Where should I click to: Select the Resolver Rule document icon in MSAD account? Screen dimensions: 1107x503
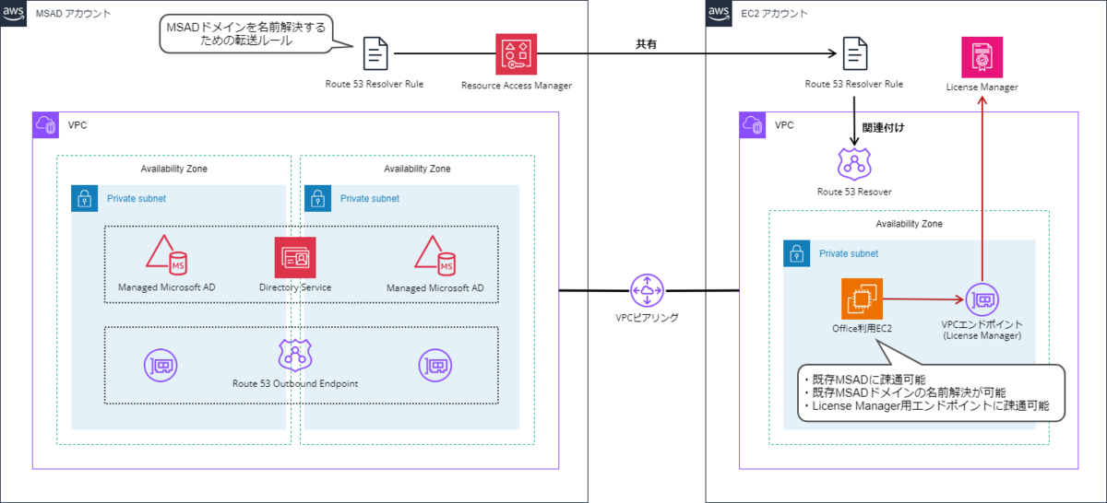(375, 53)
